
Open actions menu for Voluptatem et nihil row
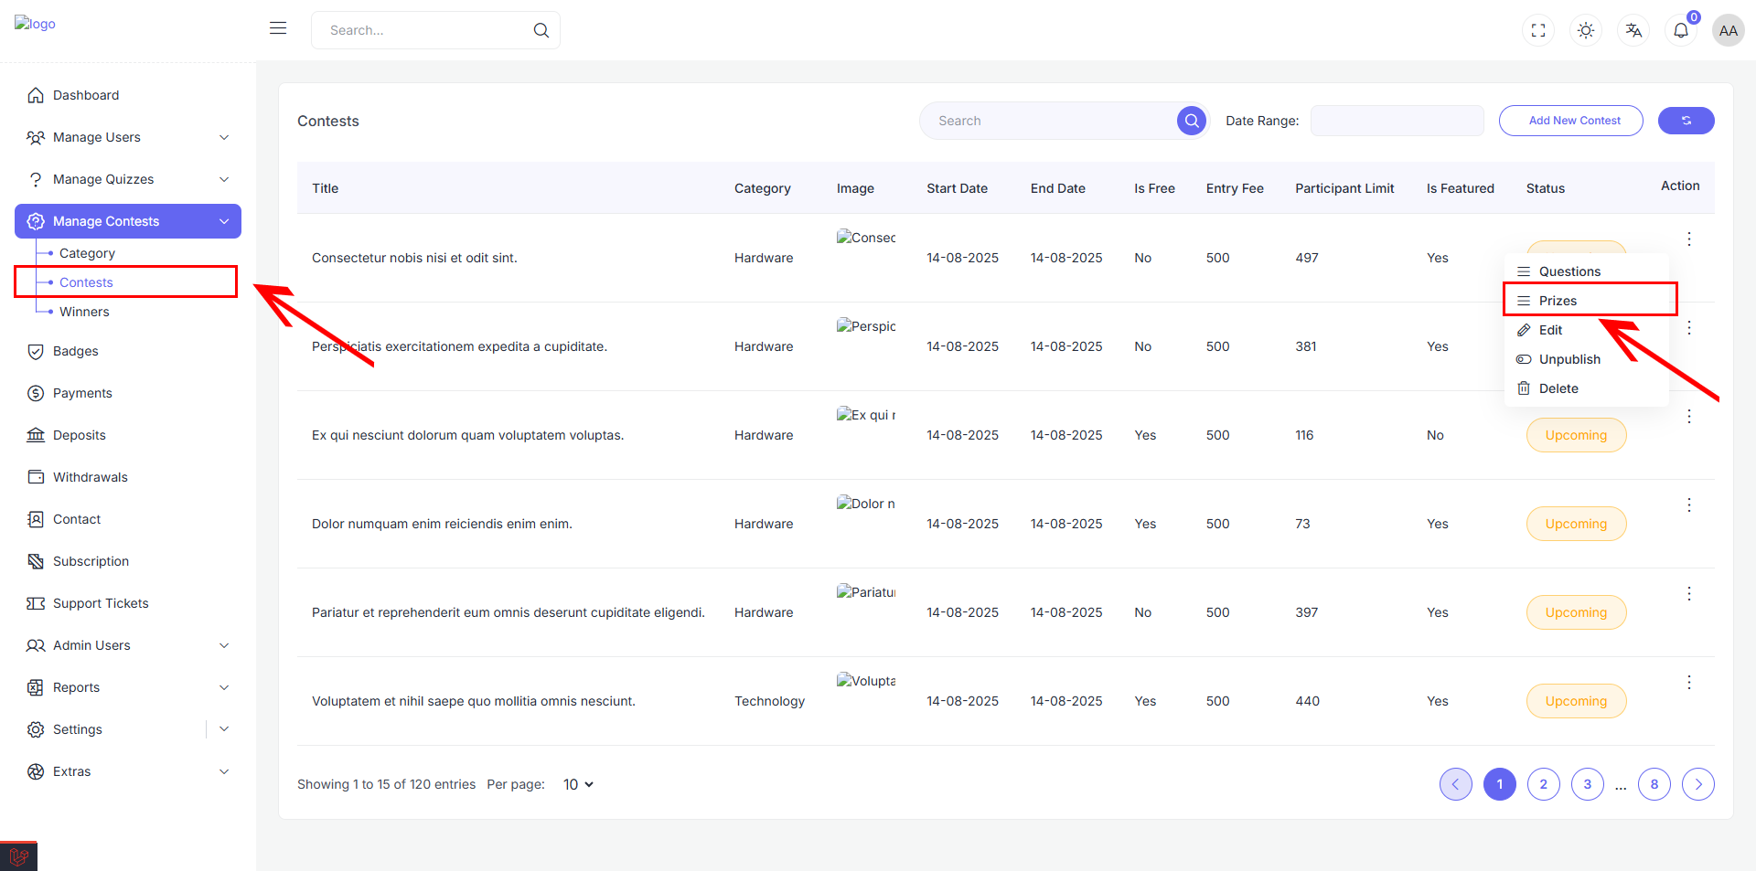coord(1688,682)
